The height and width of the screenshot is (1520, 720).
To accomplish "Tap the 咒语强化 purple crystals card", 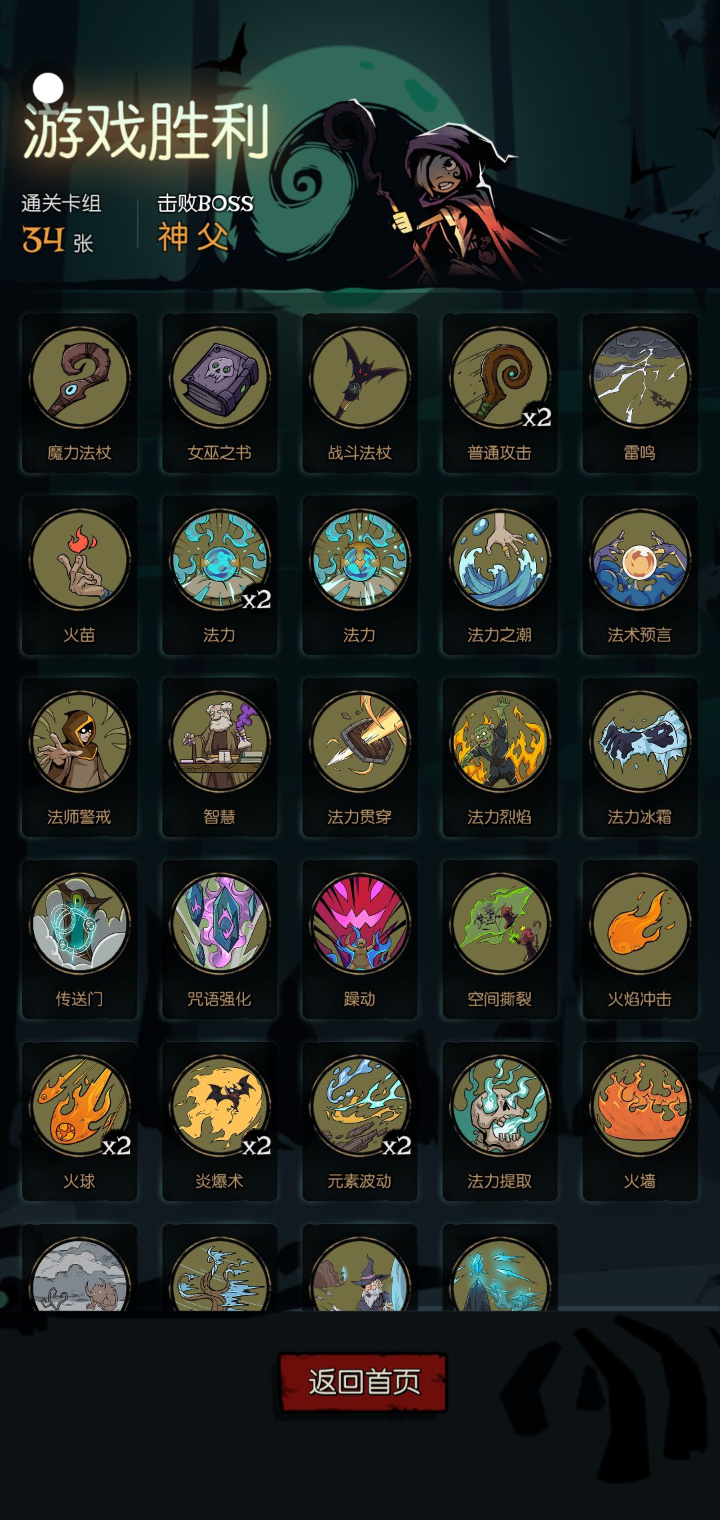I will coord(219,939).
